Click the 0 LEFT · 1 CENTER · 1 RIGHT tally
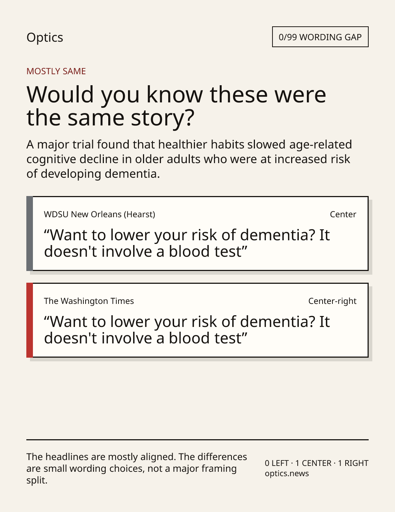 (317, 463)
